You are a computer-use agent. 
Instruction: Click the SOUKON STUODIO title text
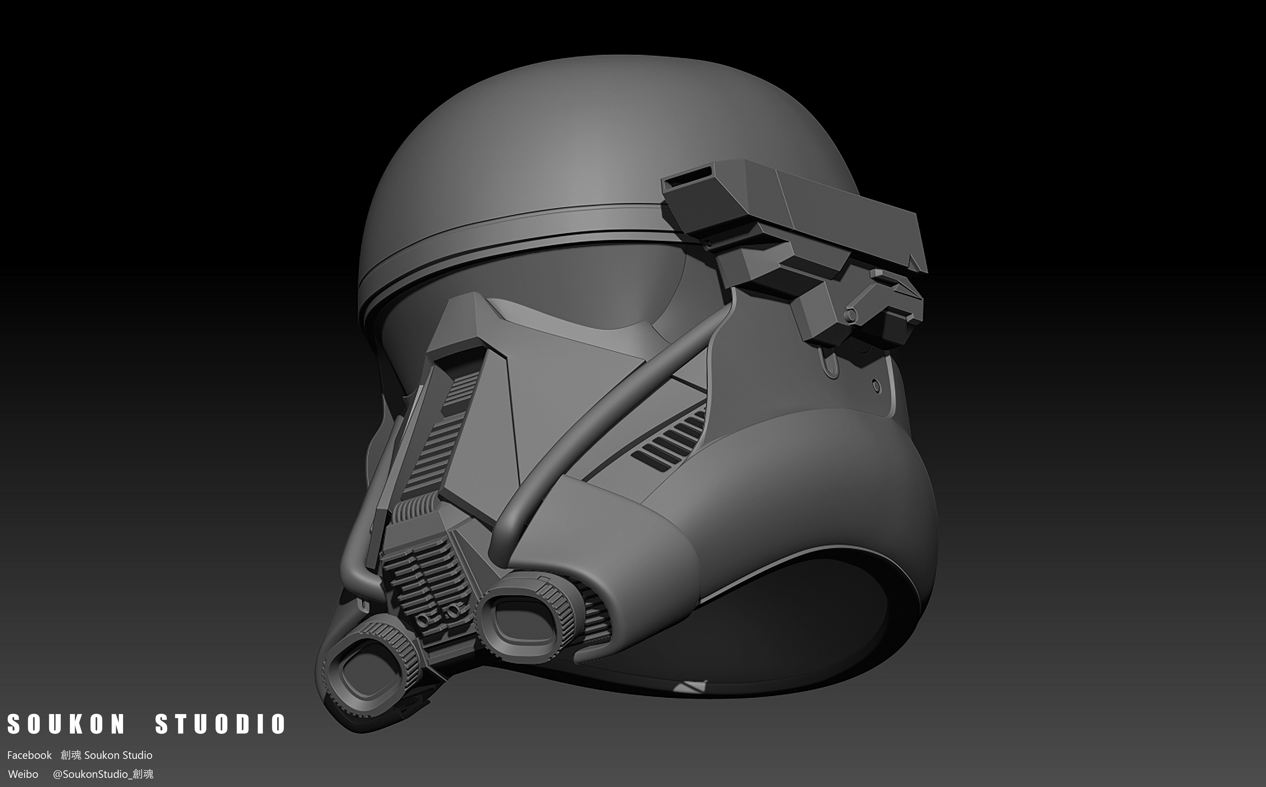click(146, 724)
